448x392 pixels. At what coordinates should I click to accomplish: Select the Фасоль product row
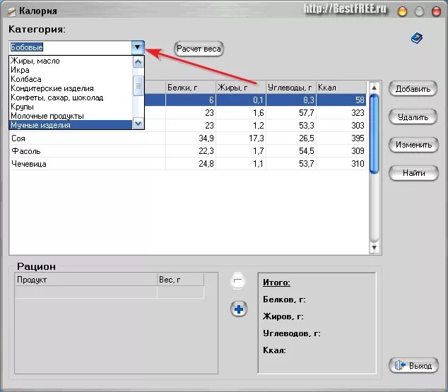(188, 150)
